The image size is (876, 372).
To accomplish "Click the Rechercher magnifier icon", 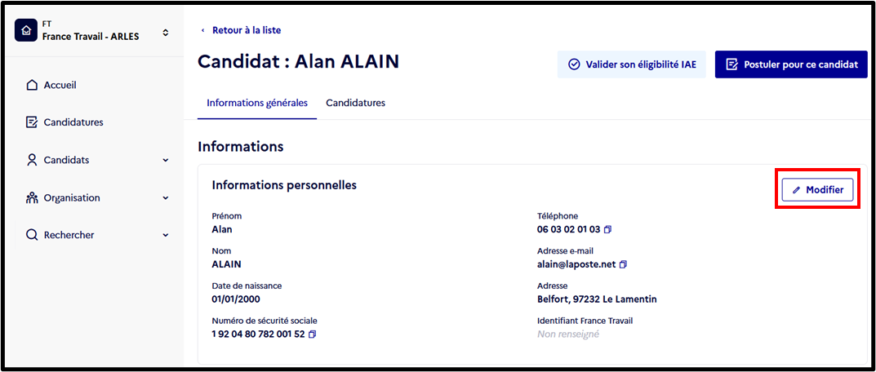I will click(x=32, y=235).
